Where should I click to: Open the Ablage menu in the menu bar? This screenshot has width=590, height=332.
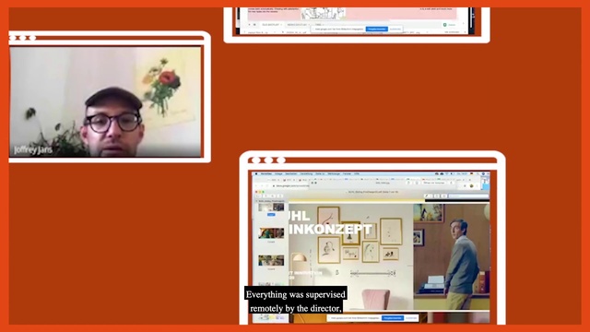[278, 174]
